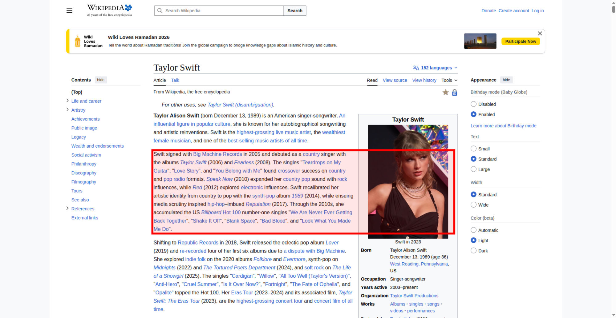Select the Large text size option
Image resolution: width=616 pixels, height=318 pixels.
(x=474, y=169)
